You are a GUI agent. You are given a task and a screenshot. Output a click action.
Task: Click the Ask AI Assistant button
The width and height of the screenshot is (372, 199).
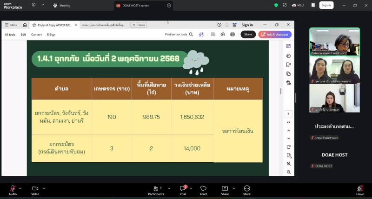click(x=275, y=34)
